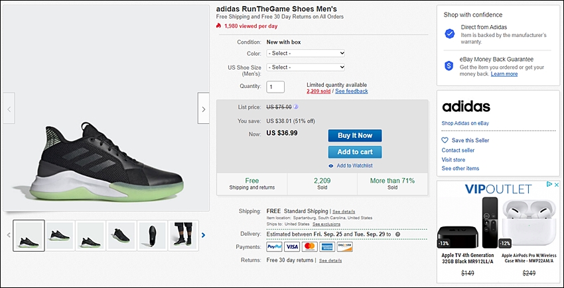This screenshot has height=288, width=564.
Task: Select the third shoe thumbnail
Action: coord(91,236)
